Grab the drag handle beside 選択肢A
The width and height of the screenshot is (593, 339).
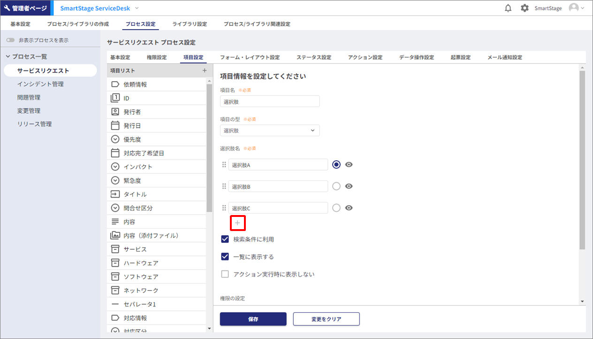point(224,165)
